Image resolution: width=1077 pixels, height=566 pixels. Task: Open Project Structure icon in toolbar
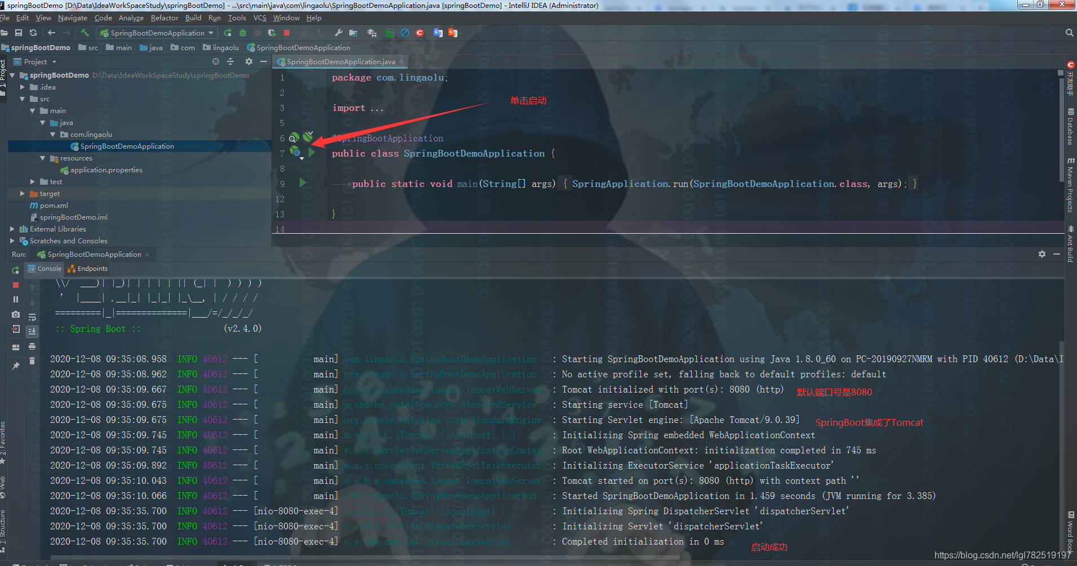(x=354, y=33)
